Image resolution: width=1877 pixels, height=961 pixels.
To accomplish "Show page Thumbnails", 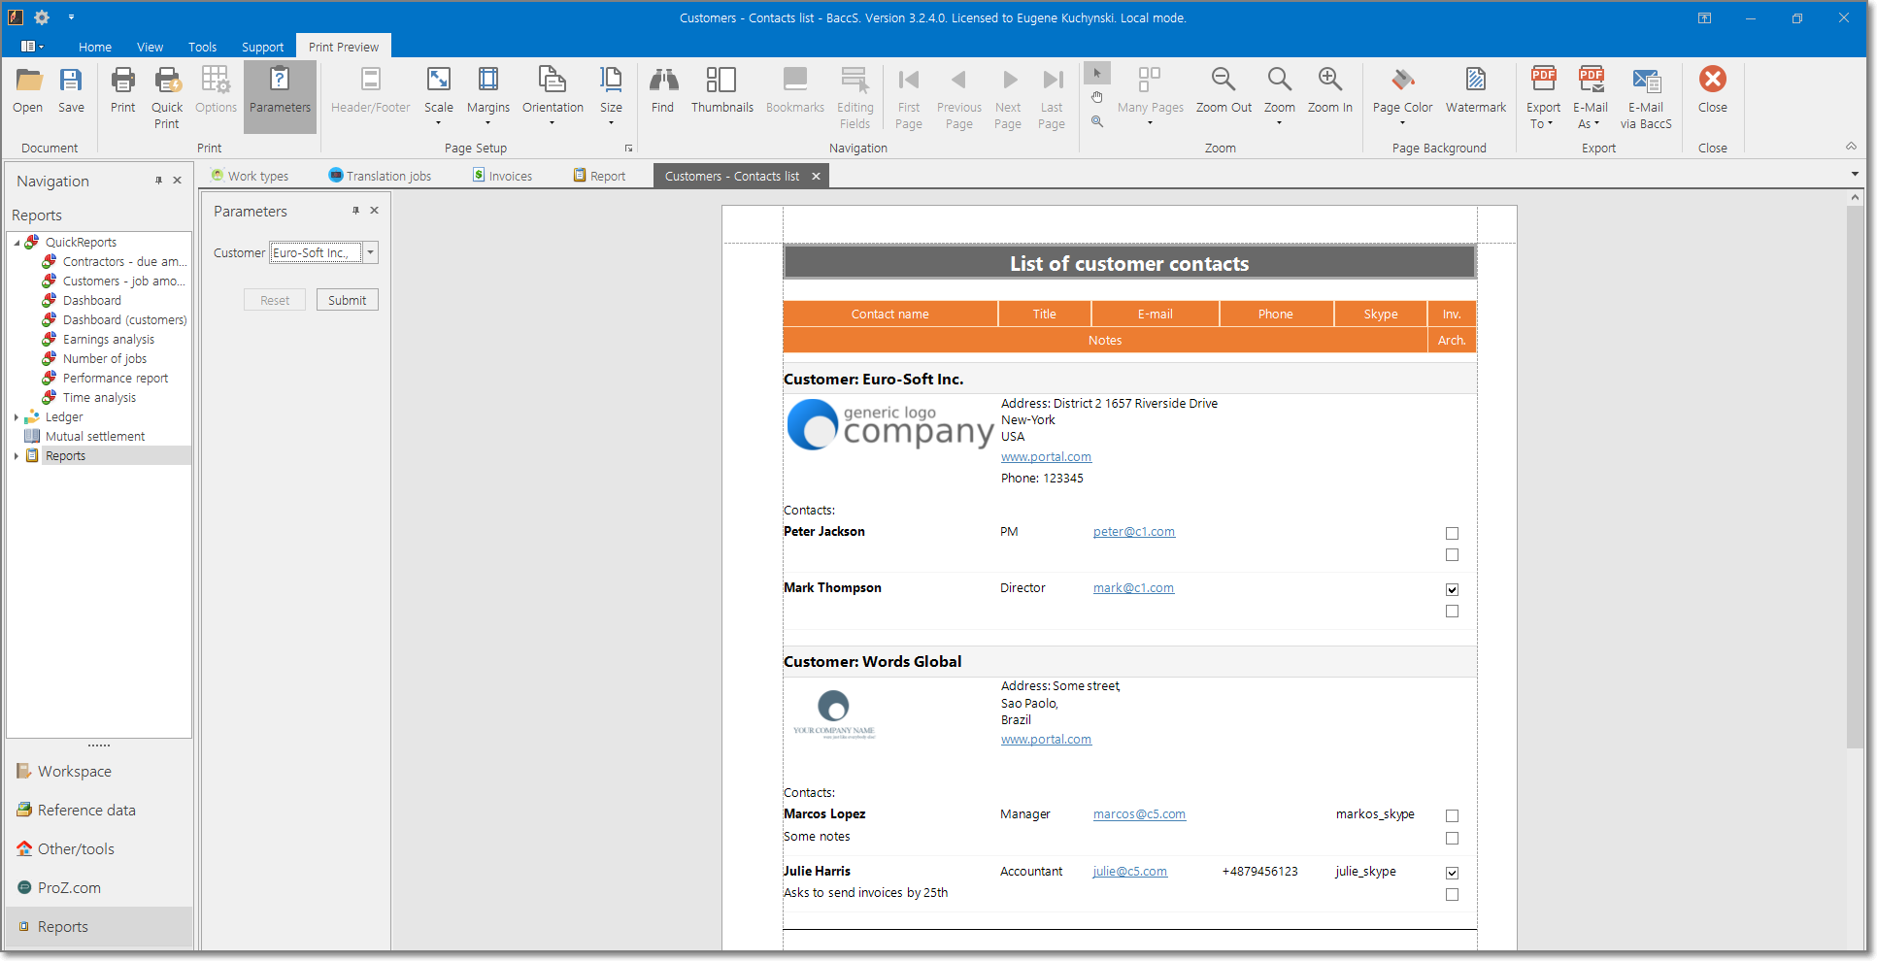I will click(x=722, y=91).
